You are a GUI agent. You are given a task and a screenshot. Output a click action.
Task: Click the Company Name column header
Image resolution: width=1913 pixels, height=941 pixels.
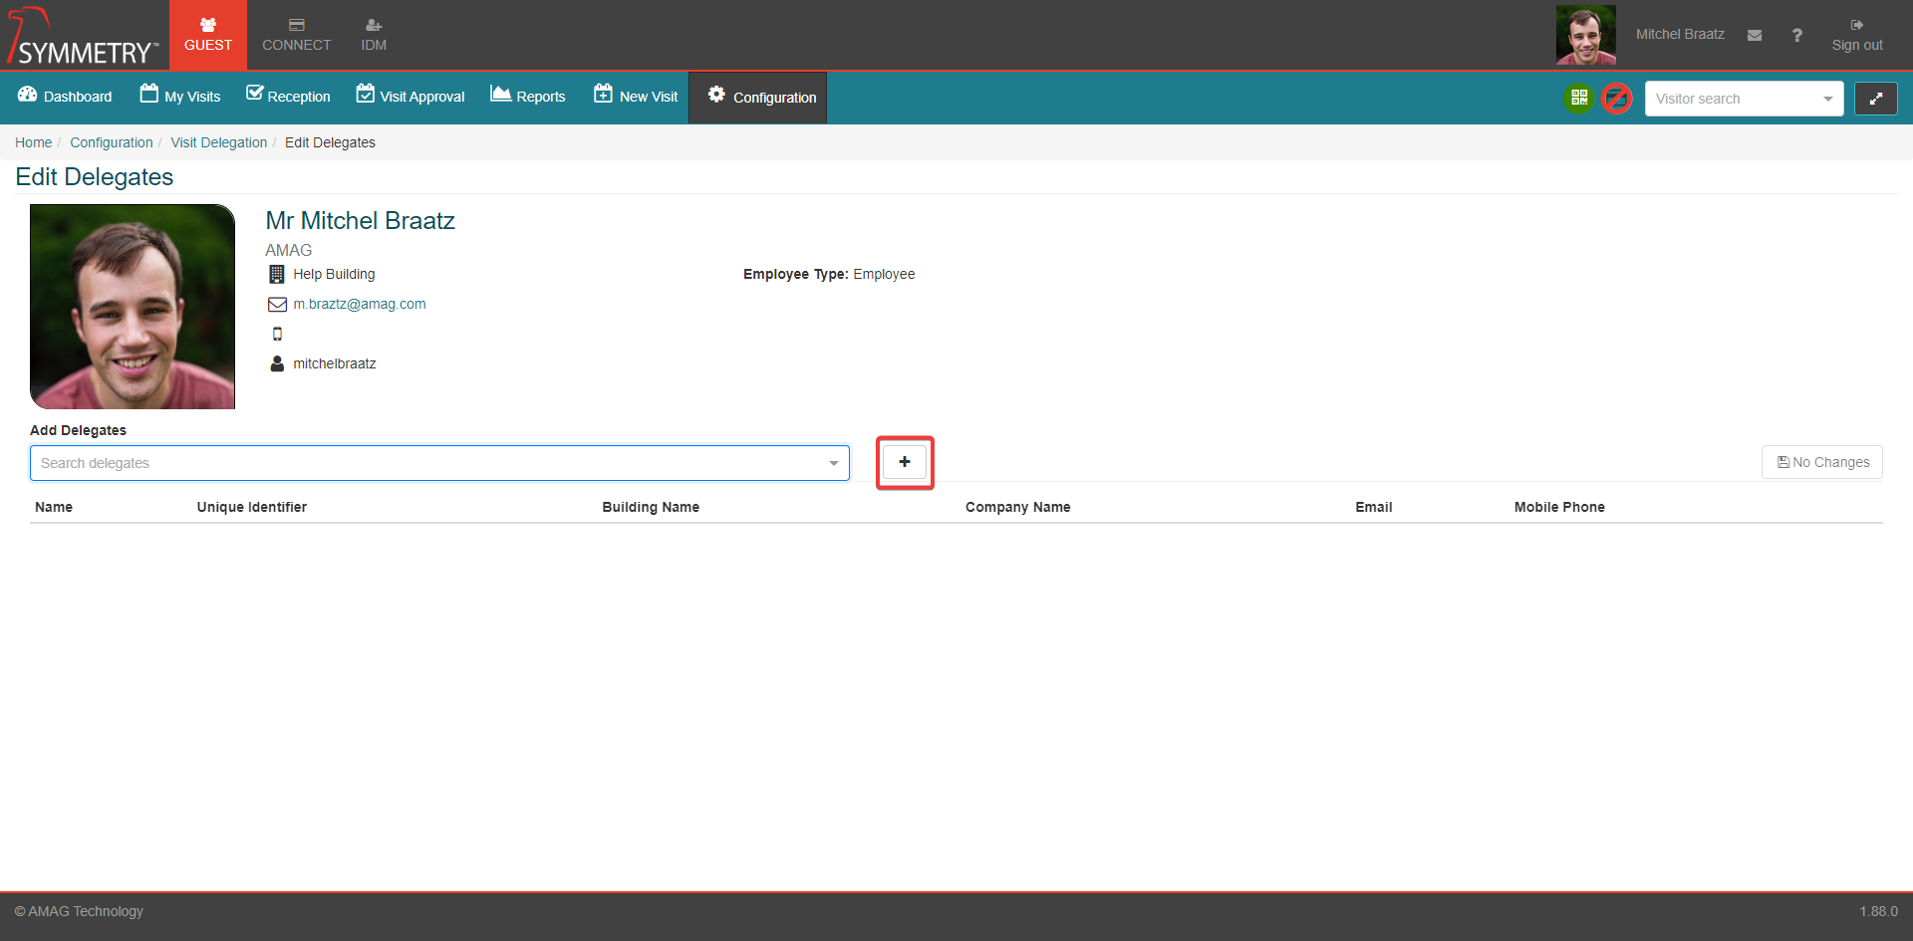[1018, 507]
